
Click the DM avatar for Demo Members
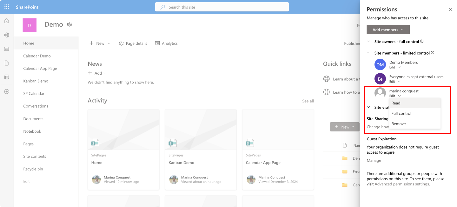(380, 65)
